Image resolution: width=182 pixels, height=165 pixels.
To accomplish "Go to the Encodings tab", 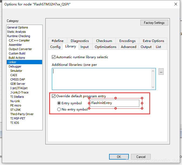I will (x=127, y=41).
